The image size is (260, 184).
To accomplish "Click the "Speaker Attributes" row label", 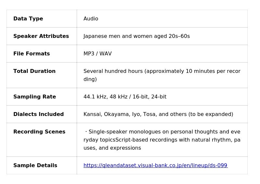I will [41, 36].
